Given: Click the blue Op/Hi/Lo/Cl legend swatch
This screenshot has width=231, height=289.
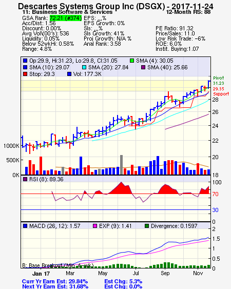Looking at the screenshot, I should (25, 61).
